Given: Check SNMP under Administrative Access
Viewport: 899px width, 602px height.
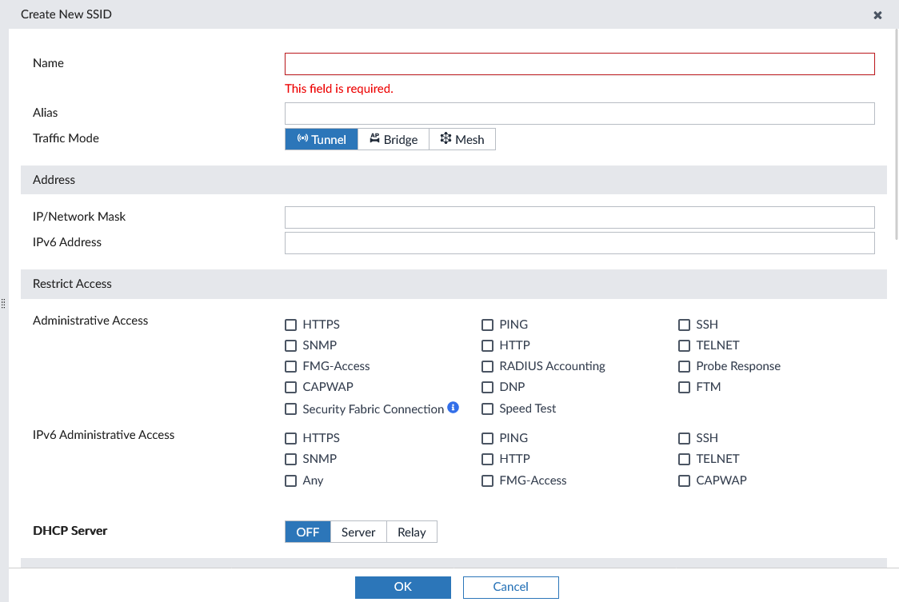Looking at the screenshot, I should 290,345.
